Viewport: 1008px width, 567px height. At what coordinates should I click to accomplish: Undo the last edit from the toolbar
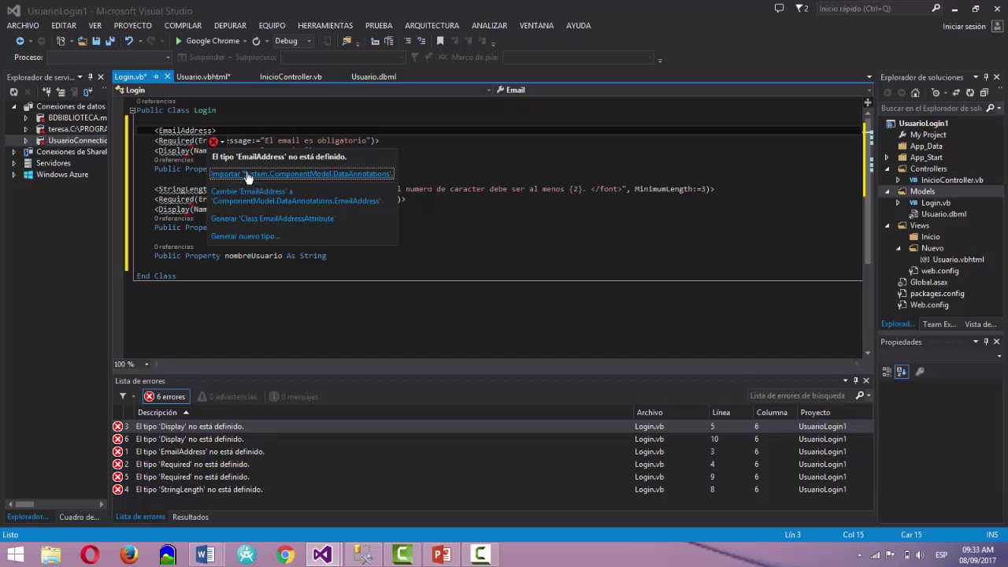(x=129, y=41)
